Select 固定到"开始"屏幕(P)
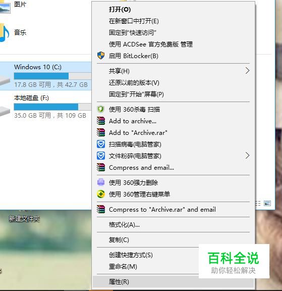This screenshot has height=291, width=282. click(174, 94)
